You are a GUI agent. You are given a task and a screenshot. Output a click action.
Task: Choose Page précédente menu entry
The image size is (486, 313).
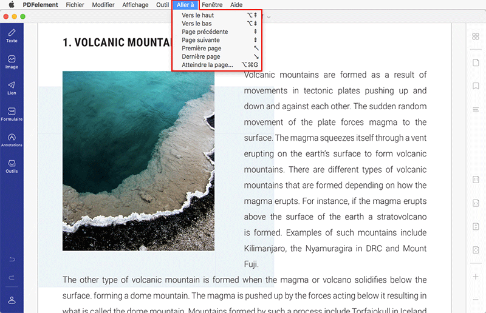(217, 32)
